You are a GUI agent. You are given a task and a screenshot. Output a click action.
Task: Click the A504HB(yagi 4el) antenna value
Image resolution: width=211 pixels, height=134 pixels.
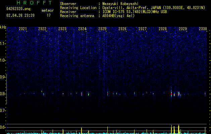(x=118, y=16)
